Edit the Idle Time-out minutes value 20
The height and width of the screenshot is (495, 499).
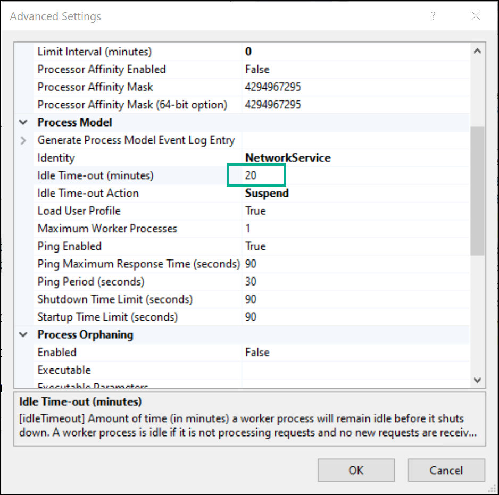[256, 175]
